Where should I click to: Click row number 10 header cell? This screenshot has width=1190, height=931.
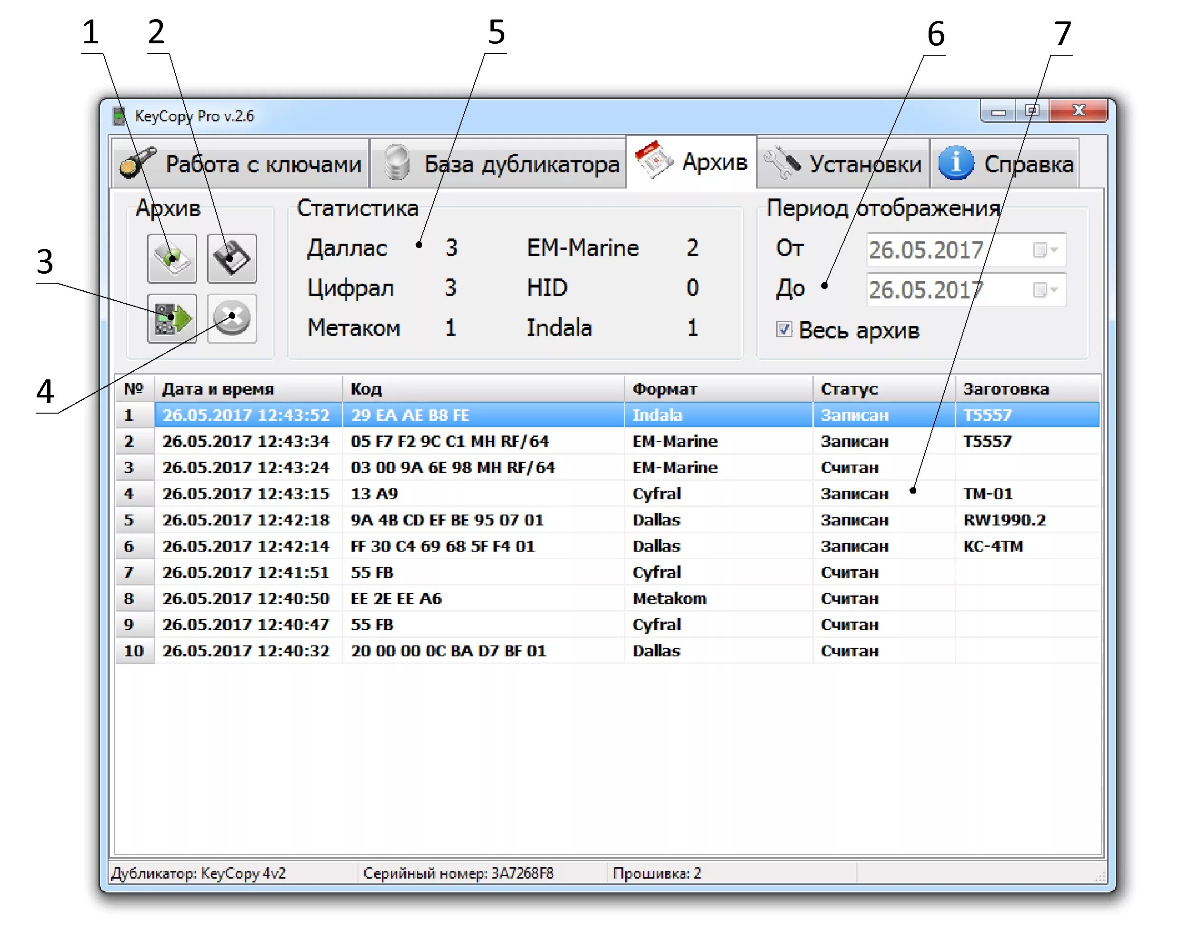tap(134, 651)
